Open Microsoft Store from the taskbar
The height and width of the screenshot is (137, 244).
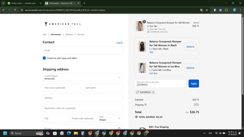(55, 133)
